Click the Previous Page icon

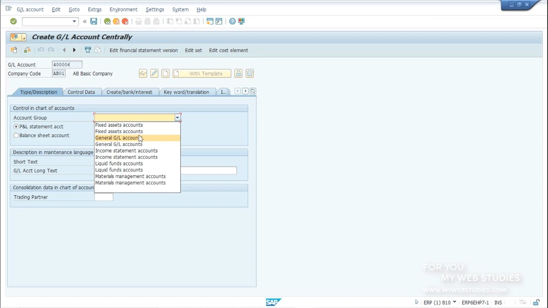pyautogui.click(x=179, y=21)
